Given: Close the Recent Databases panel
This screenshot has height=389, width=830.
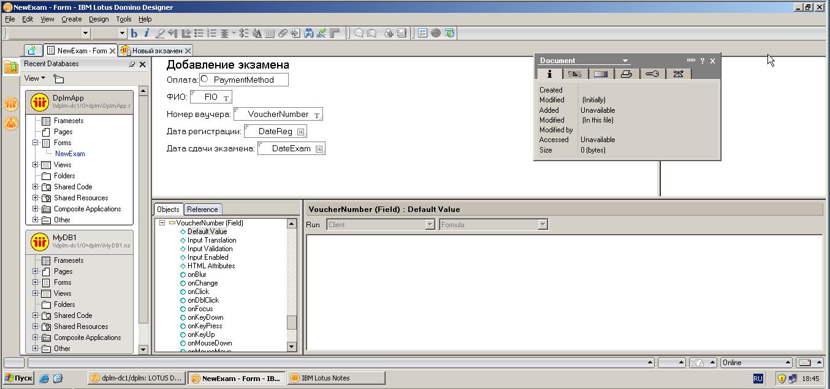Looking at the screenshot, I should click(143, 64).
